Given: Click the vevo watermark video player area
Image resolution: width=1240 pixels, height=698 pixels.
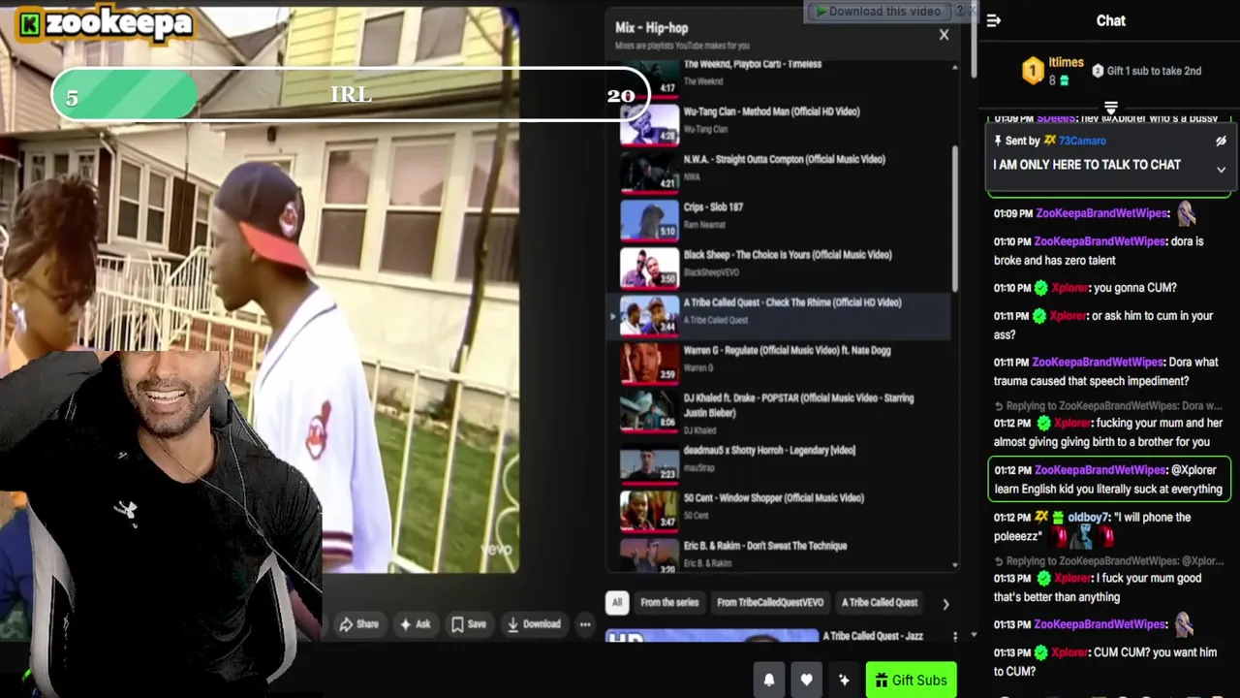Looking at the screenshot, I should (496, 549).
